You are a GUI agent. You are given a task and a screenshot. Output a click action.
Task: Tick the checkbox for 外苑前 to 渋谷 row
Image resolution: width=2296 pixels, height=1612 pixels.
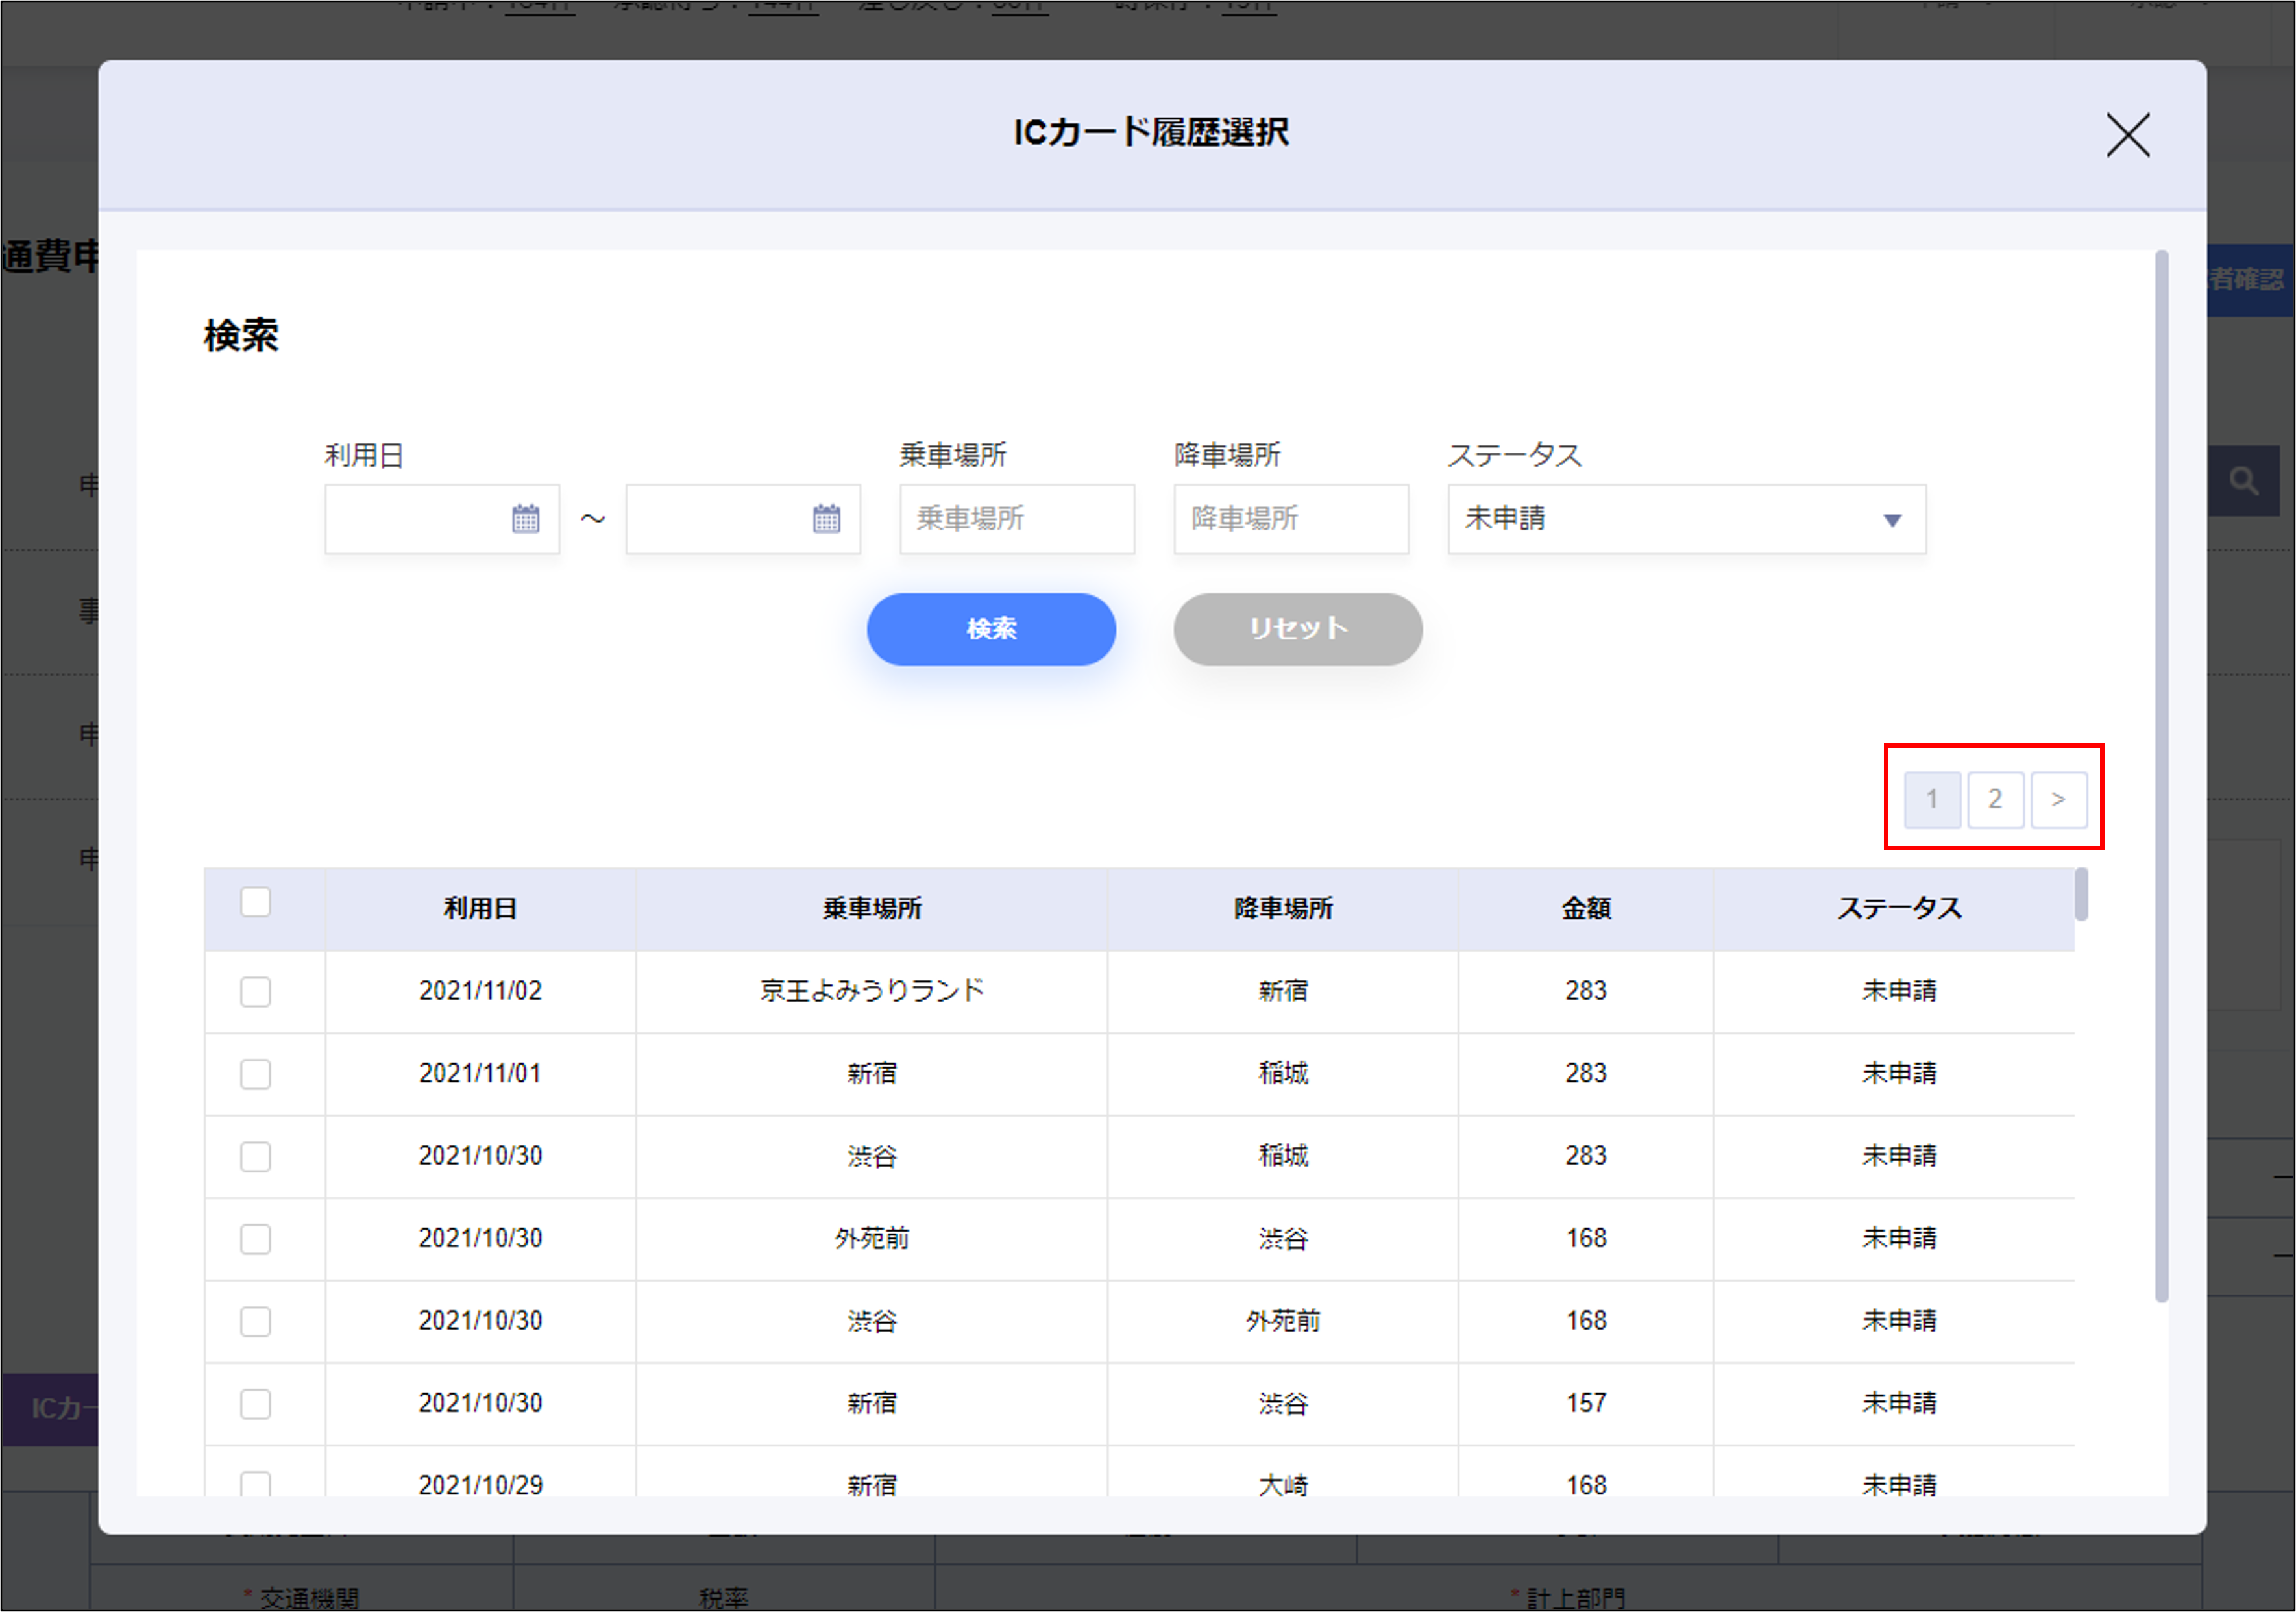pos(256,1239)
